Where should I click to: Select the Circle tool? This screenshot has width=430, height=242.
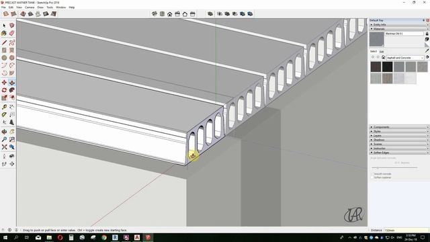[x=4, y=58]
